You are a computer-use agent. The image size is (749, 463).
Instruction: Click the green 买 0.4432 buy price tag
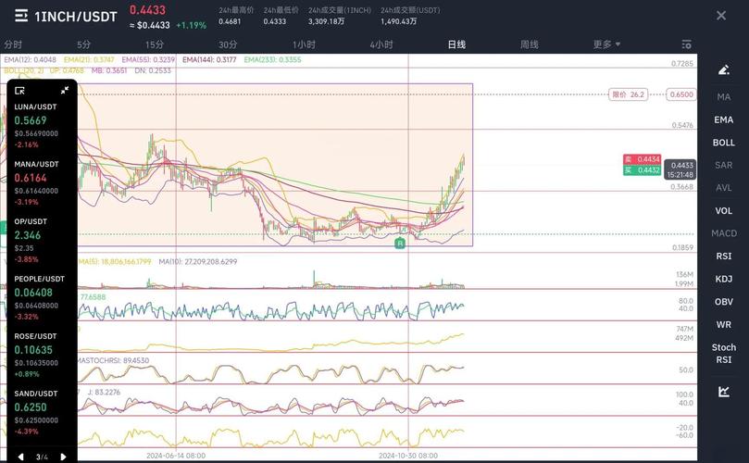pyautogui.click(x=642, y=170)
